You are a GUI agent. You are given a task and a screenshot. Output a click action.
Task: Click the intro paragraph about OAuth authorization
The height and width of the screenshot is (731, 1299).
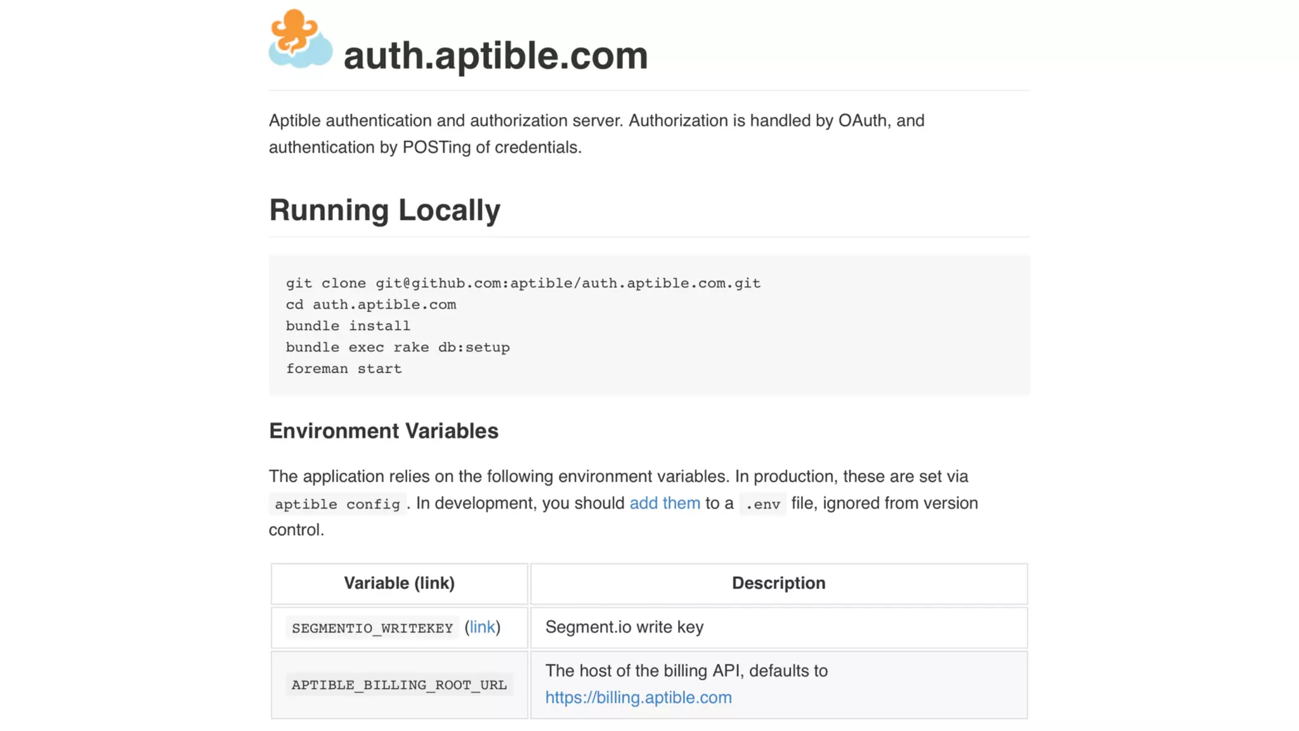[596, 134]
